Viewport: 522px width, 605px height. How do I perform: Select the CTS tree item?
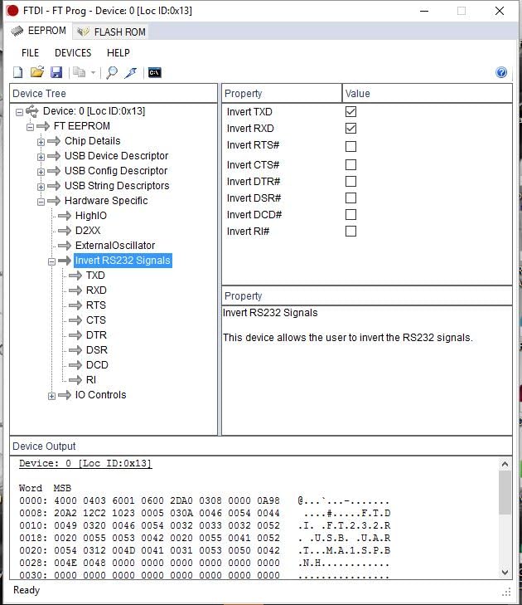(x=96, y=320)
